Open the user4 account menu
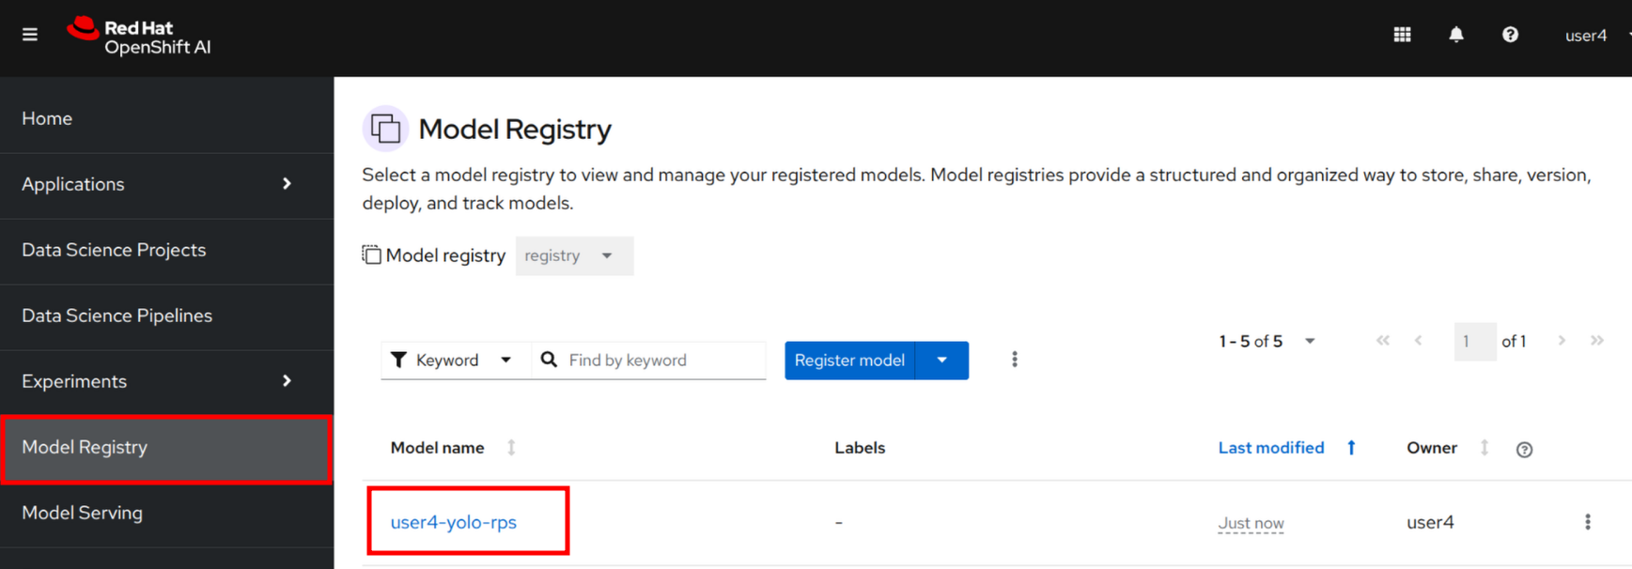Screen dimensions: 1632x569 click(1596, 36)
